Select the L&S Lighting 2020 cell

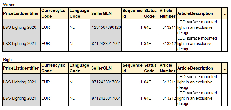coord(21,27)
